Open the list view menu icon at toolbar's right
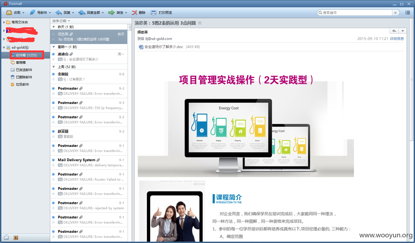This screenshot has height=243, width=415. (408, 13)
